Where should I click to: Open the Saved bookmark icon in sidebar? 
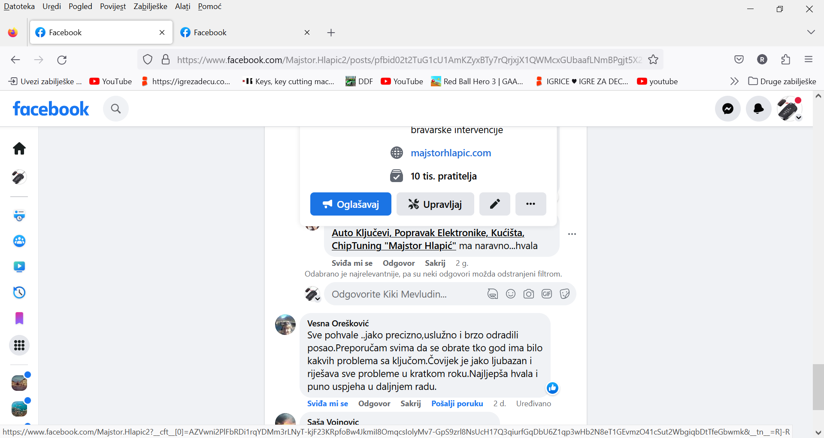point(19,318)
